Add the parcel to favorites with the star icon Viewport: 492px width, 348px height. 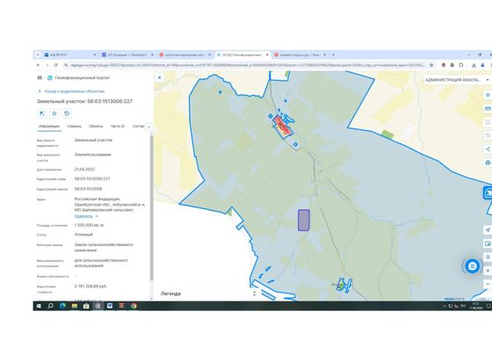54,113
